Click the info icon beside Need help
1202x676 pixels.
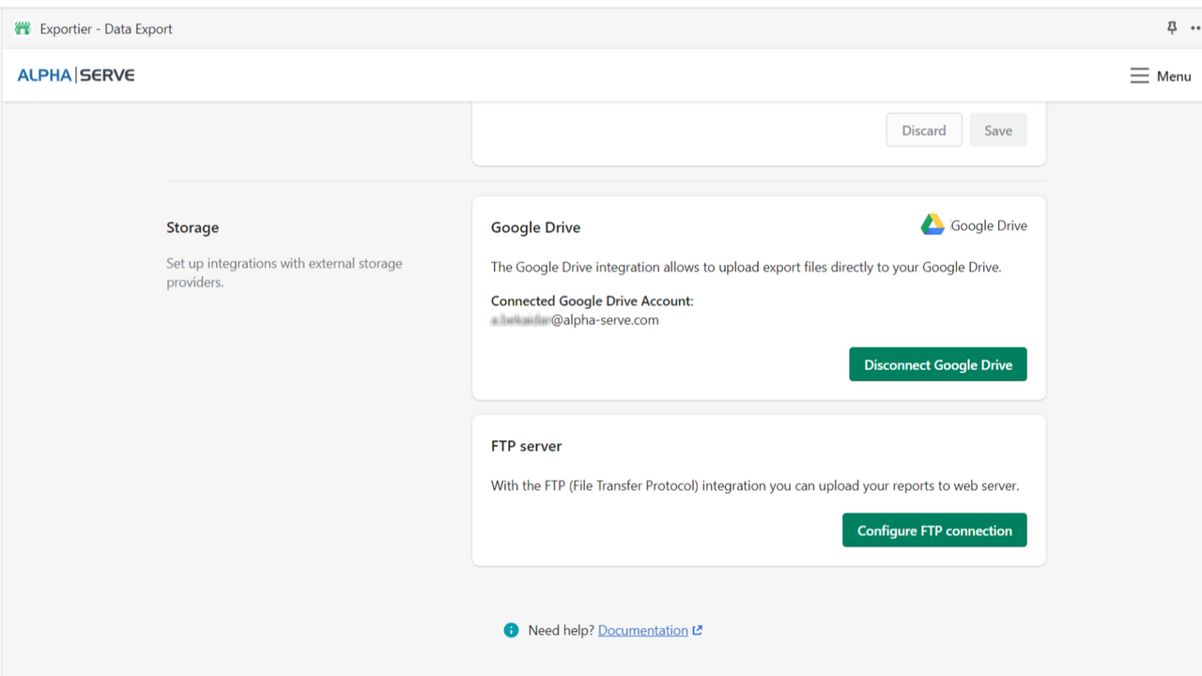(x=511, y=630)
